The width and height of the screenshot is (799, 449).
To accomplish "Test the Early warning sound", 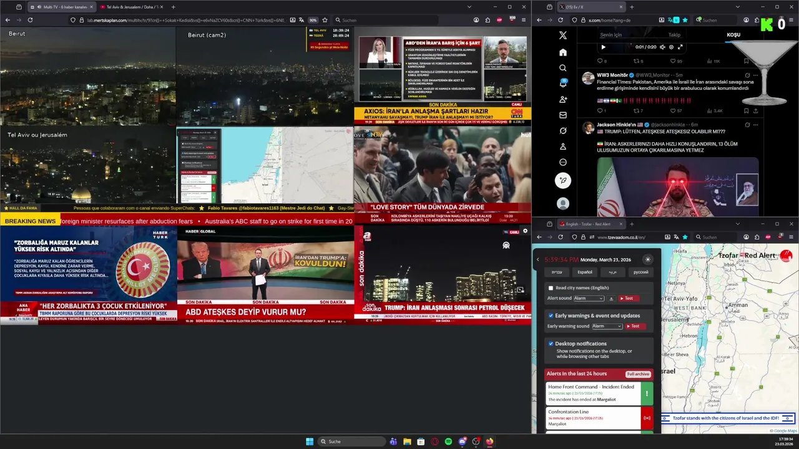I will click(635, 326).
